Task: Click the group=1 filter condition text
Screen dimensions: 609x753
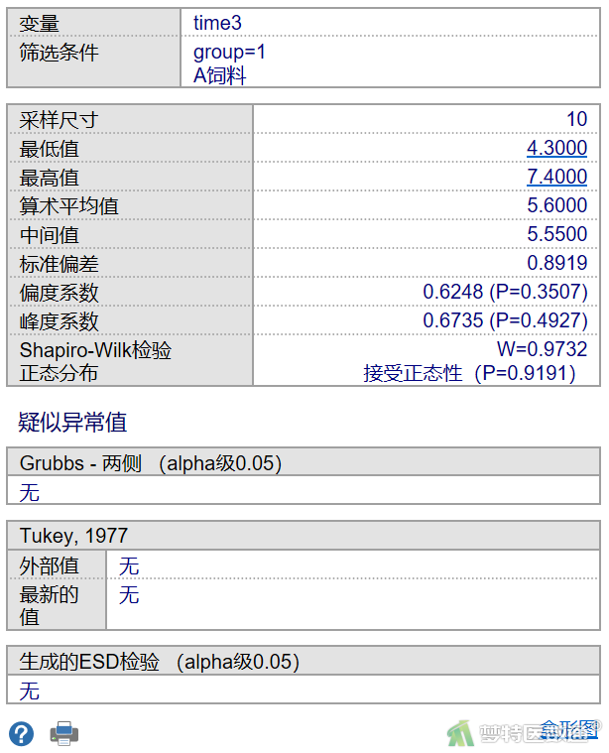Action: (x=229, y=53)
